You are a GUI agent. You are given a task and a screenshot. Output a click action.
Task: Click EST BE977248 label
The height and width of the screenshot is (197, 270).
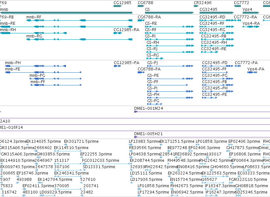pos(177,148)
